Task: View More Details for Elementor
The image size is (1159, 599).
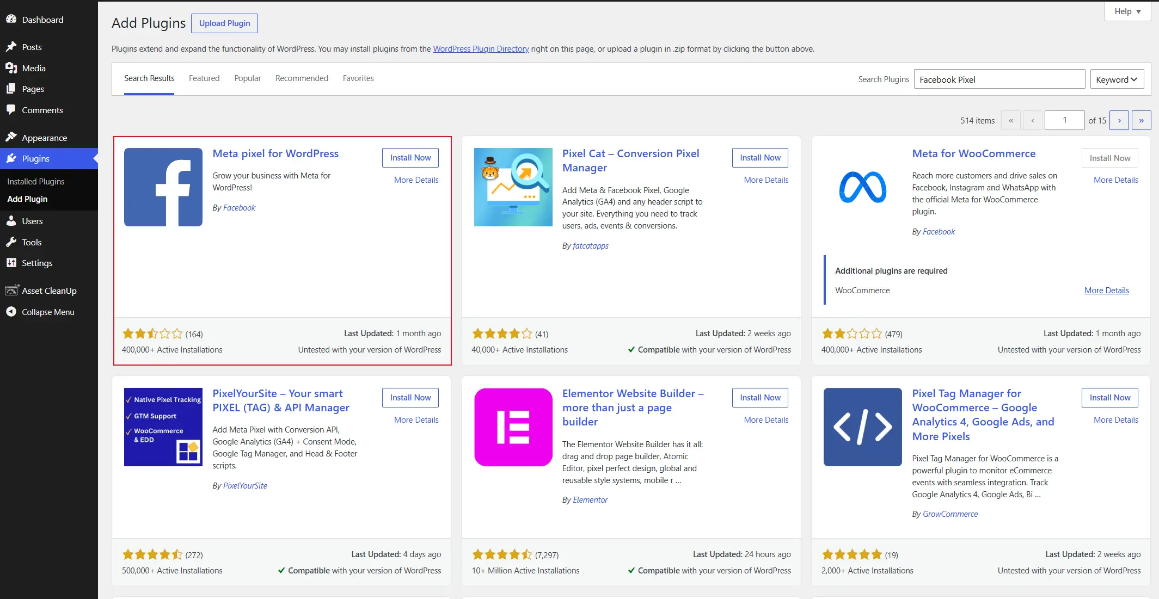Action: coord(766,420)
